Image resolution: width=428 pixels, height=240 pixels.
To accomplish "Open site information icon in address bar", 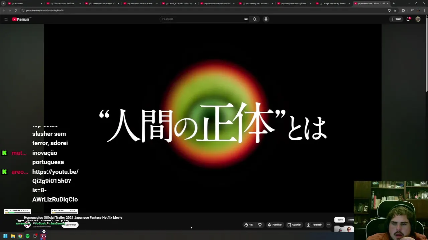I will point(23,10).
